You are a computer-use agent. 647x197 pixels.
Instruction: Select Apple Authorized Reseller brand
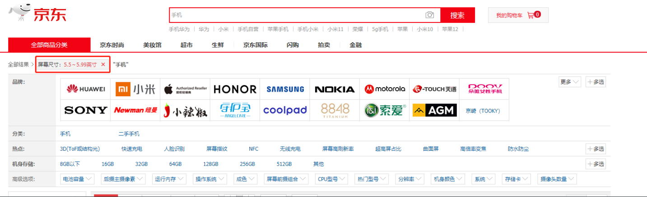[185, 89]
